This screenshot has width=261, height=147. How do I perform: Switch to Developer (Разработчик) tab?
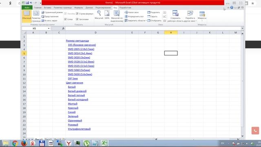pyautogui.click(x=125, y=8)
